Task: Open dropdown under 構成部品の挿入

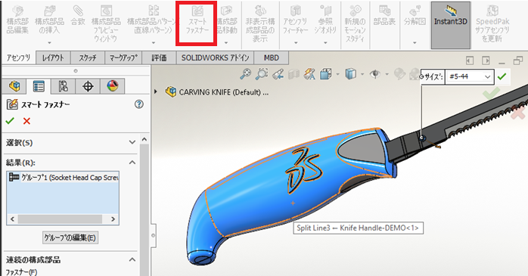Action: (x=49, y=43)
